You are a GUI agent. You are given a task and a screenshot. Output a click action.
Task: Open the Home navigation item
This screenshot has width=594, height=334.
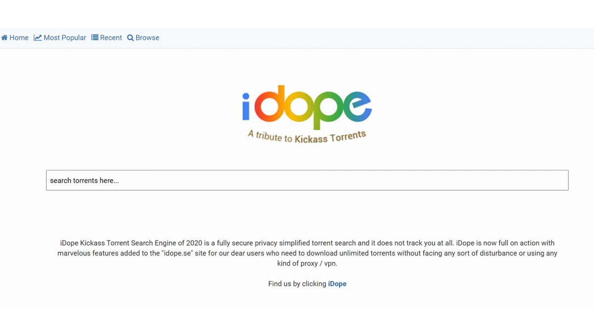(x=19, y=38)
